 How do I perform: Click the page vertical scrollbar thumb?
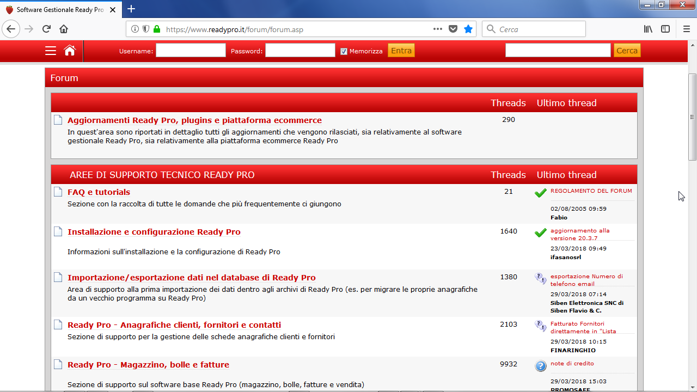pyautogui.click(x=692, y=117)
